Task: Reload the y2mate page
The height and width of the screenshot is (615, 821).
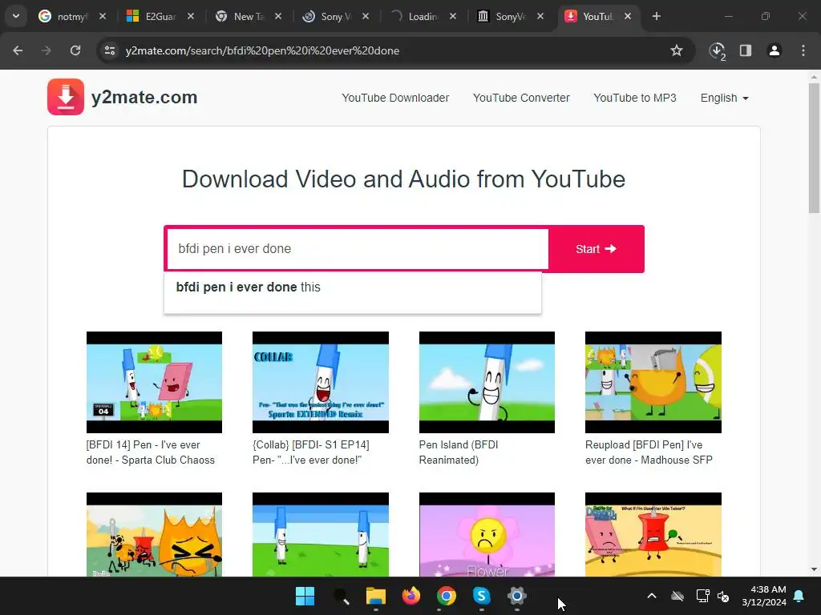Action: click(75, 50)
